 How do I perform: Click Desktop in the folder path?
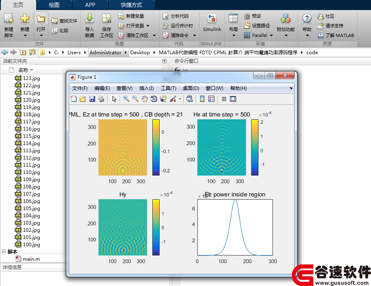(140, 53)
